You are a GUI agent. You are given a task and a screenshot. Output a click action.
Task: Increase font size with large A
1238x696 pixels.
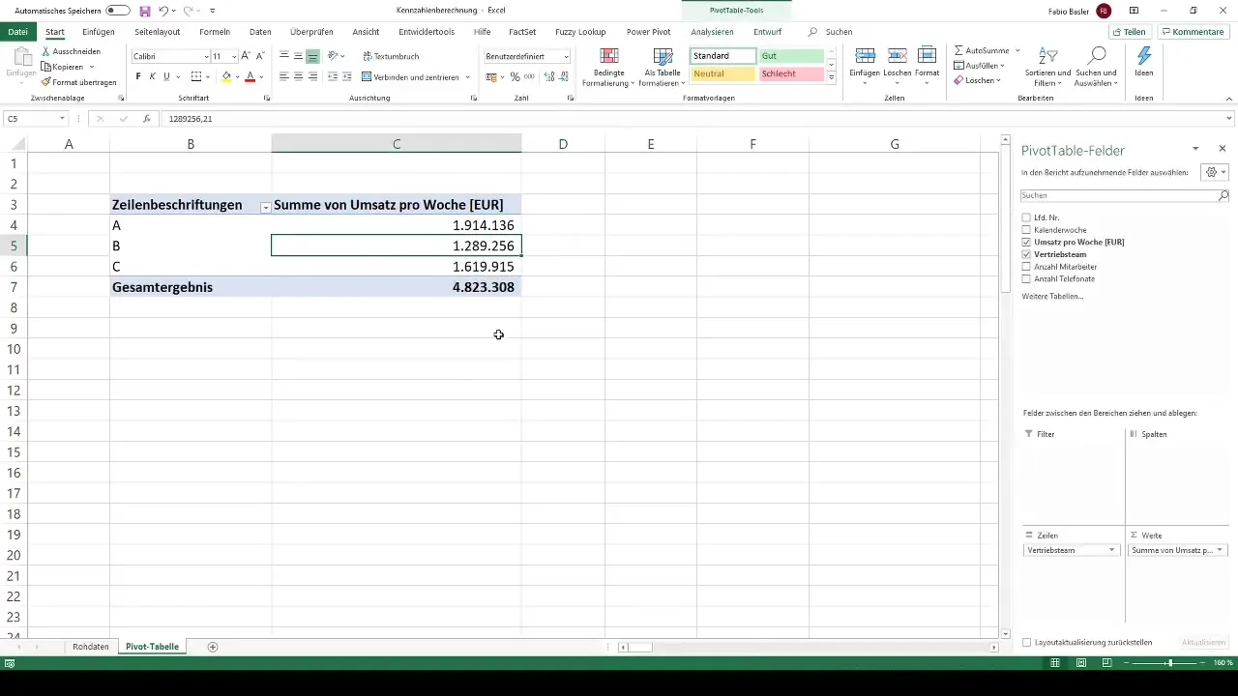click(246, 56)
